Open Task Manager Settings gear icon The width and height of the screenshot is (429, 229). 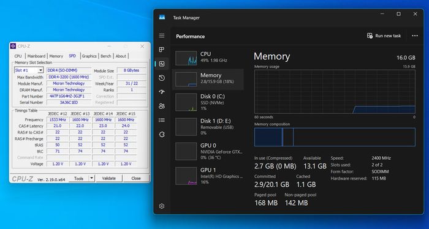point(162,206)
